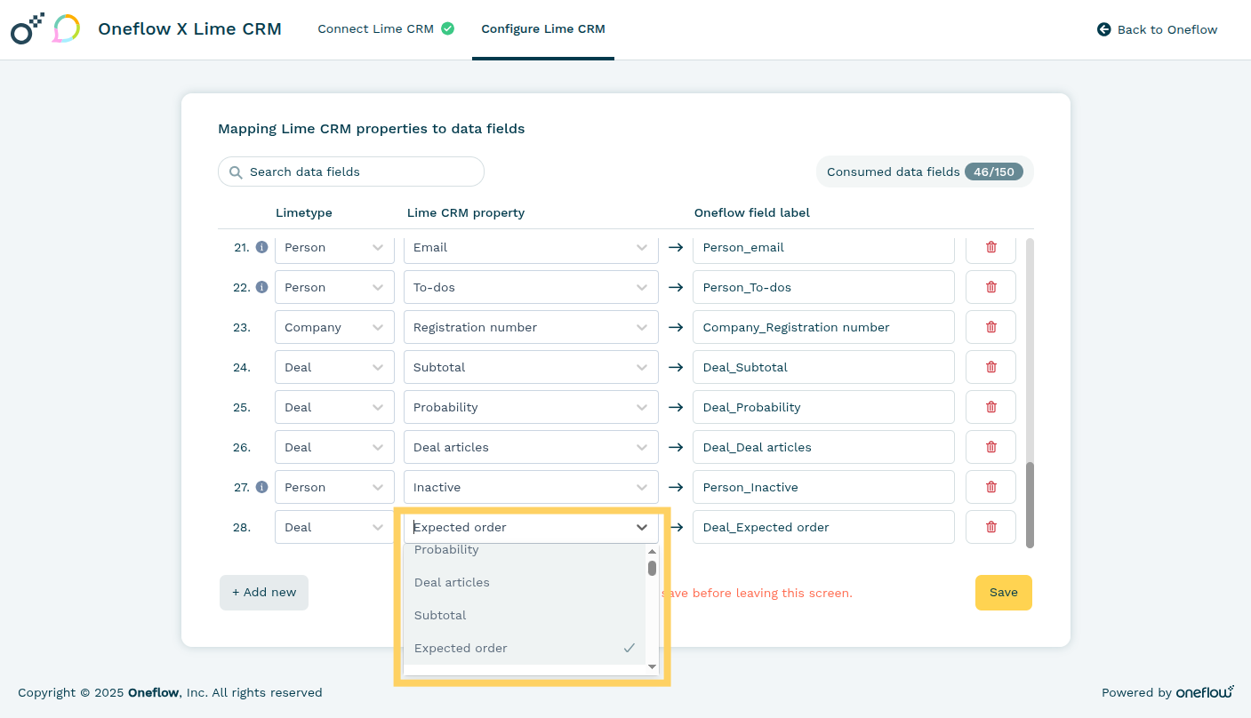
Task: Open Limetype dropdown for row 23 Company
Action: click(334, 327)
